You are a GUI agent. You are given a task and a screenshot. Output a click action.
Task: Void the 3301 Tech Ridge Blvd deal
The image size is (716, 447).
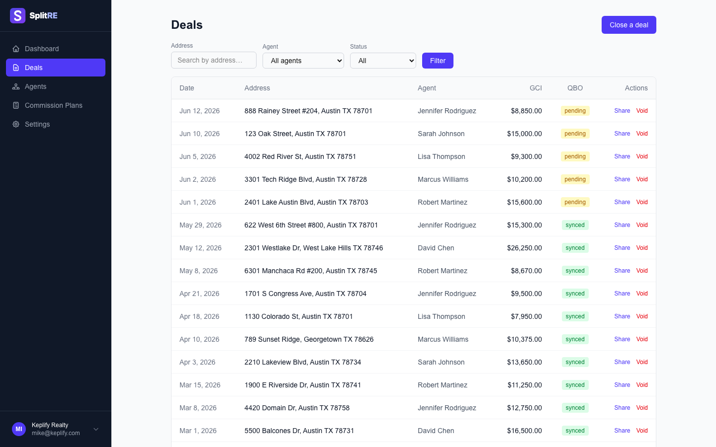[642, 179]
